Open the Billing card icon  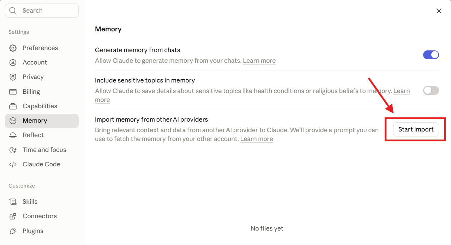[x=13, y=92]
